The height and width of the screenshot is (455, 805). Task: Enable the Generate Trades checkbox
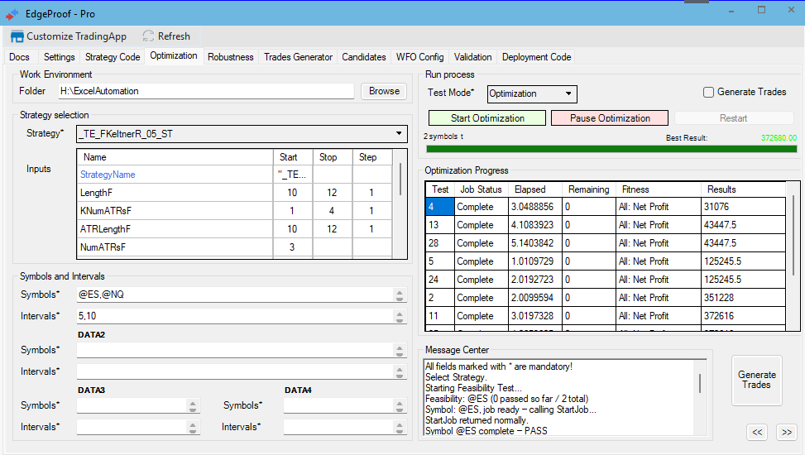(708, 92)
